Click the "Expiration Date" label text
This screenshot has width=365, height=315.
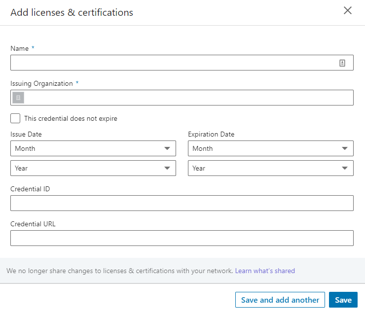[211, 134]
